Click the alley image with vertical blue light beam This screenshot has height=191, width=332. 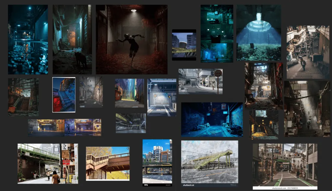click(x=129, y=93)
